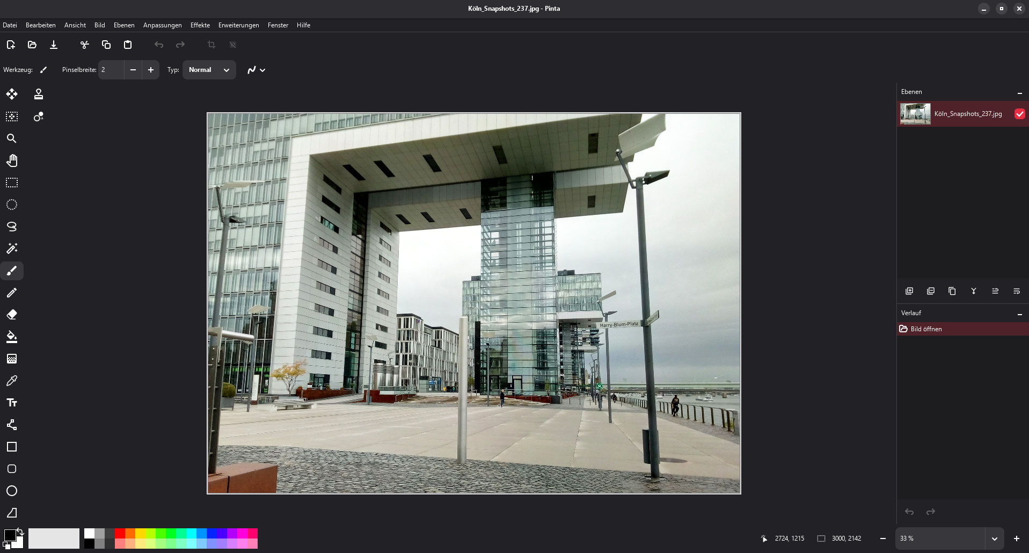Viewport: 1029px width, 553px height.
Task: Open the zoom percentage dropdown
Action: coord(994,539)
